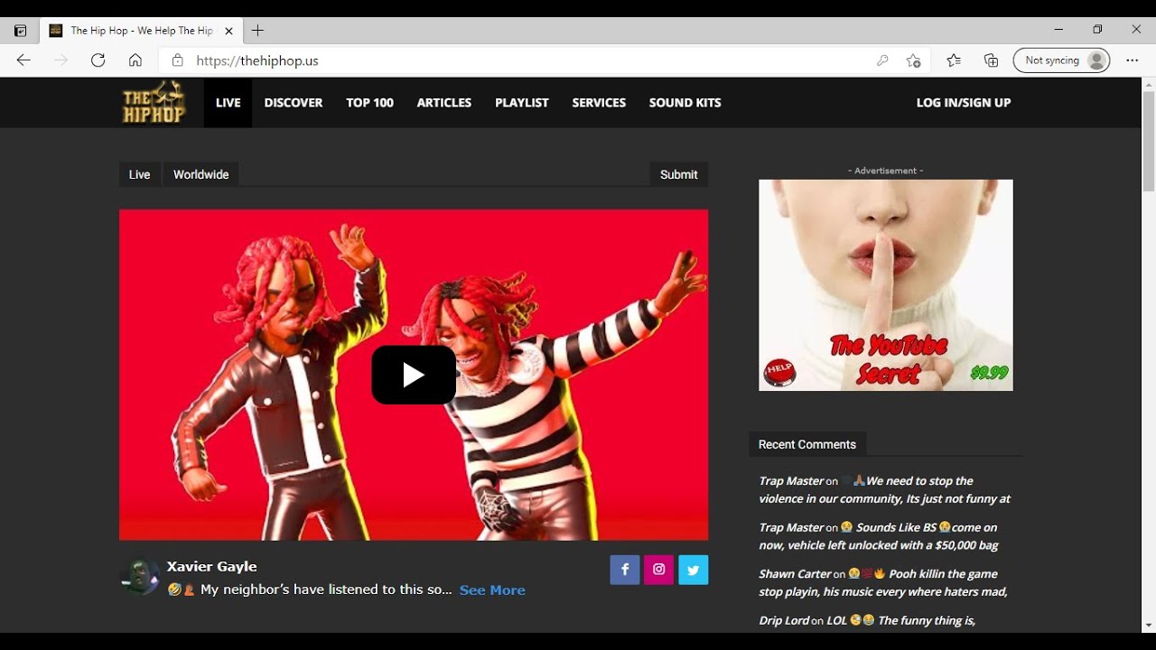Open Trap Master's Sounds Like BS comment
This screenshot has width=1156, height=650.
[x=879, y=536]
